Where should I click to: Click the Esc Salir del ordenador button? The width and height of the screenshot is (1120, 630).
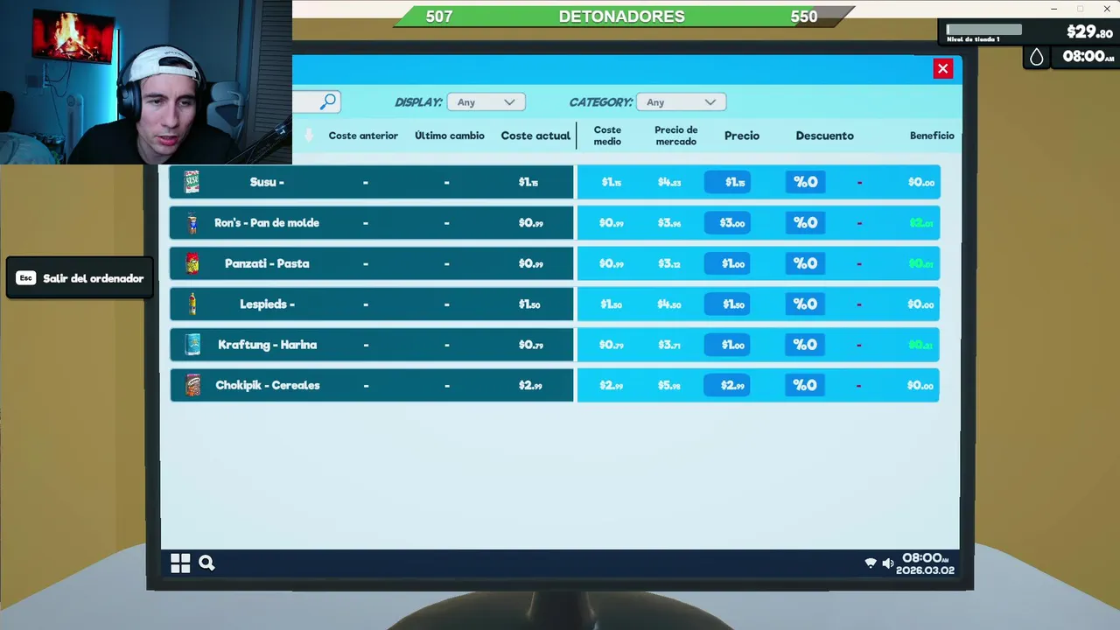(x=80, y=278)
